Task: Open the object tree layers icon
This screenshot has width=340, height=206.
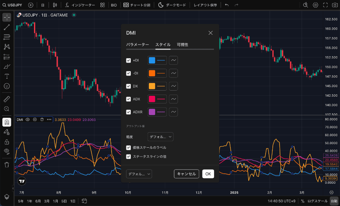Action: click(x=7, y=197)
